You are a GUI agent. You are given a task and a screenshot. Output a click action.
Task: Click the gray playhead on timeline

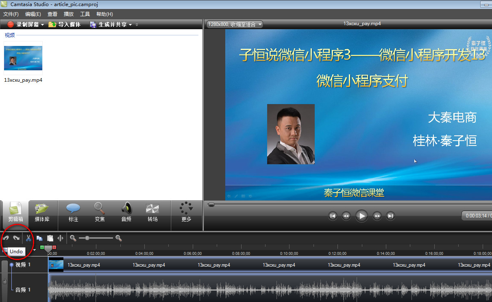(48, 248)
